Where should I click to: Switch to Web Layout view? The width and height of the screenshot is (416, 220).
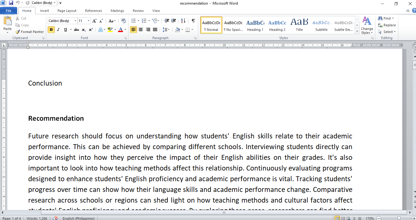(348, 218)
